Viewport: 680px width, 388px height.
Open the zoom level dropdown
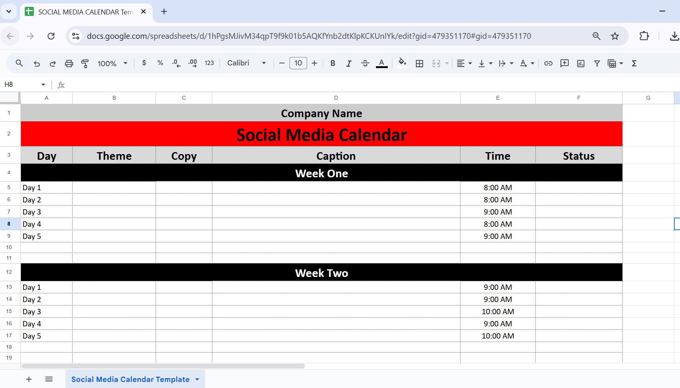112,63
